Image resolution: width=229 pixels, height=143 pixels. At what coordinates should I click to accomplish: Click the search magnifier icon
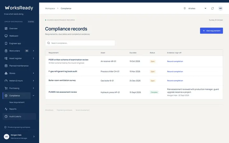coord(48,43)
